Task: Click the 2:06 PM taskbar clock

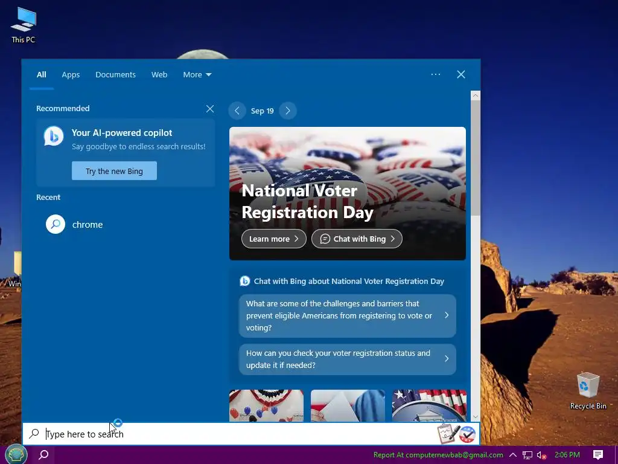Action: 567,455
